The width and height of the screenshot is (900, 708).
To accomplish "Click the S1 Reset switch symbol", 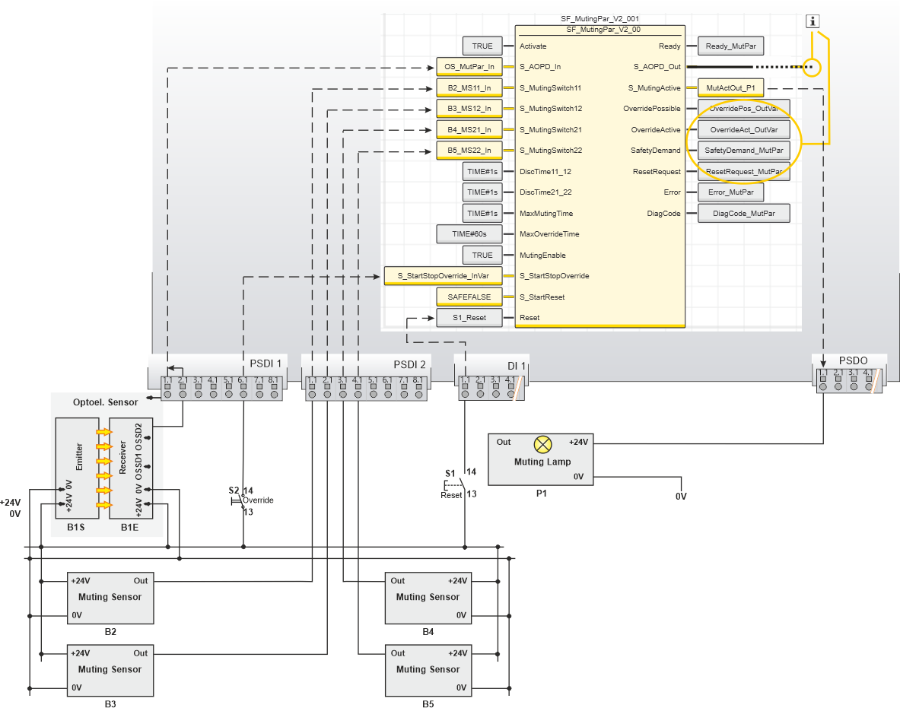I will click(x=460, y=484).
